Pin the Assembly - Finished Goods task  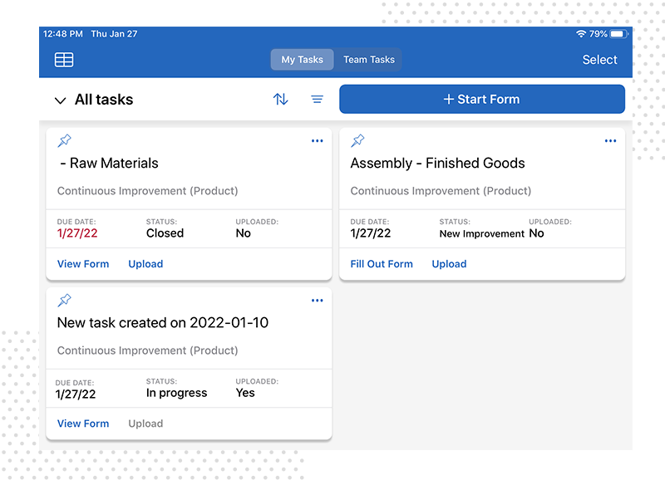[x=357, y=140]
